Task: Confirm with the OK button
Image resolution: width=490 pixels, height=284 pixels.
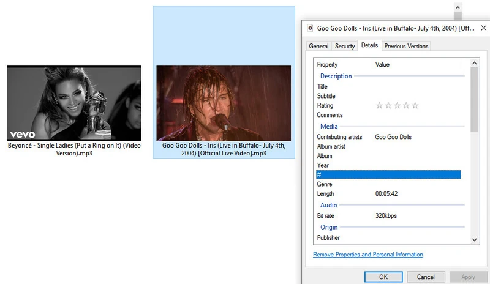Action: [383, 277]
